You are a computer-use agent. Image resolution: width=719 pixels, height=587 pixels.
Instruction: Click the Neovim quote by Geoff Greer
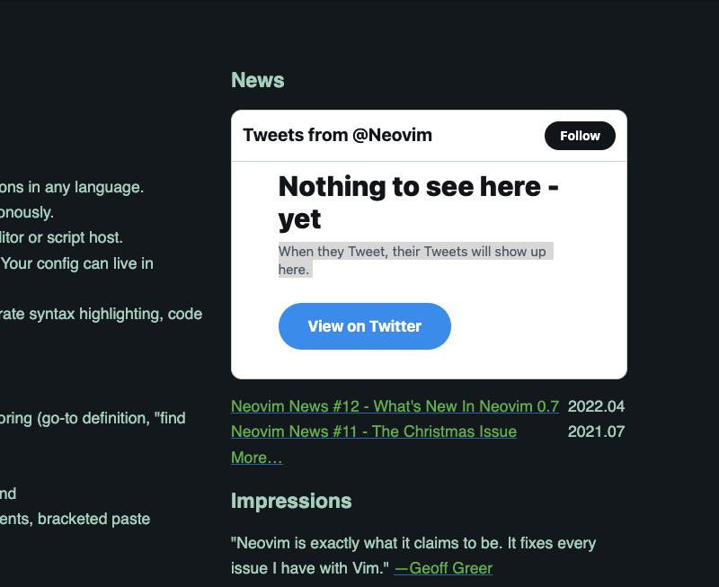[x=404, y=543]
